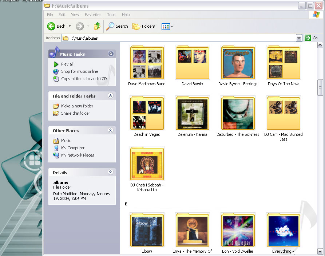Click the Shop for music online globe icon
The image size is (325, 256).
56,72
